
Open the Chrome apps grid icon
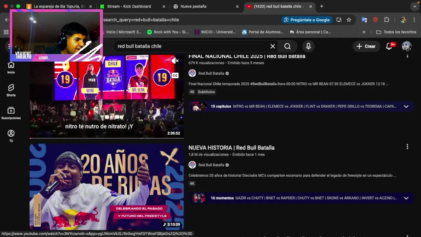coord(6,32)
